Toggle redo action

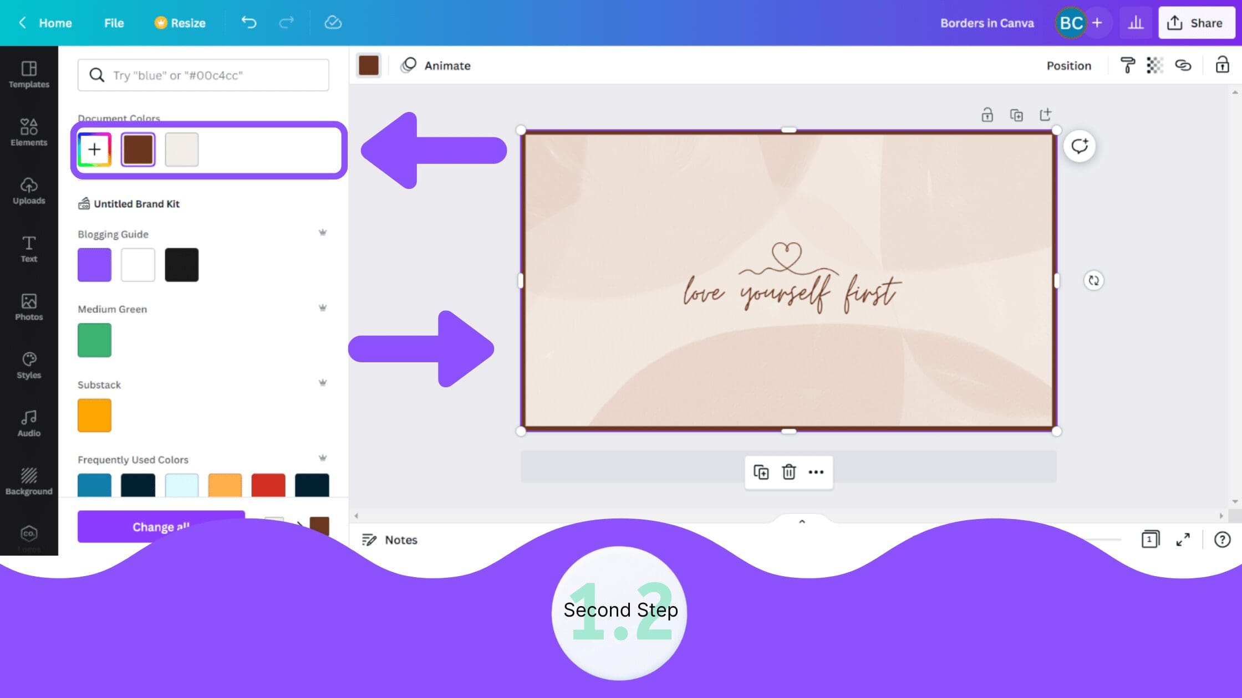click(287, 22)
